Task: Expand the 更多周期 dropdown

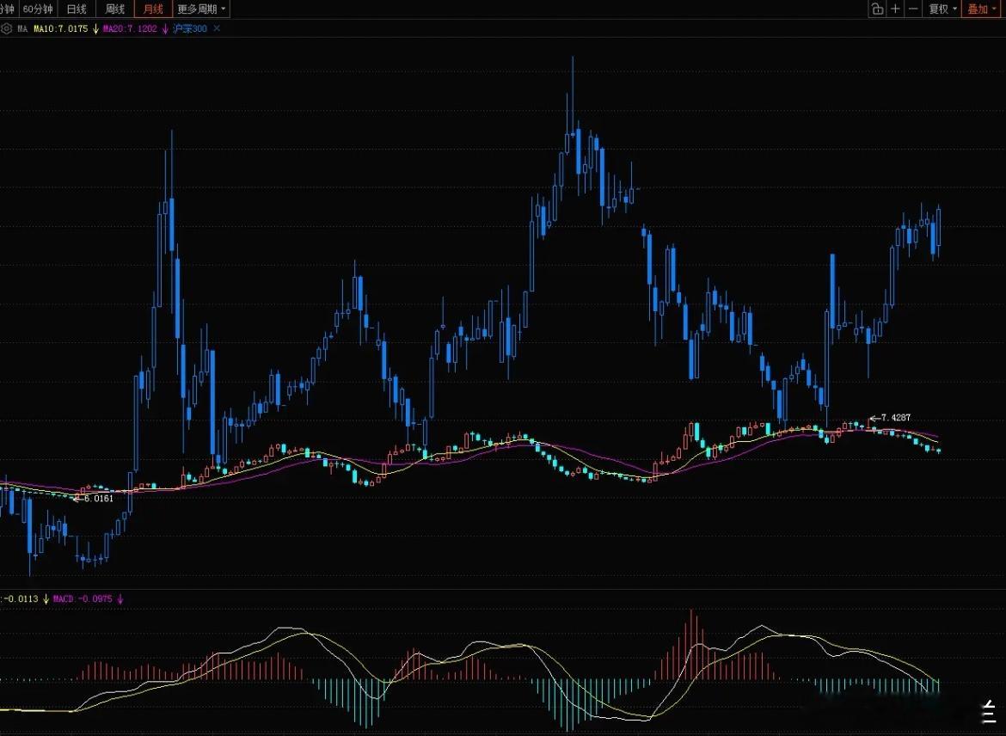Action: pyautogui.click(x=201, y=9)
